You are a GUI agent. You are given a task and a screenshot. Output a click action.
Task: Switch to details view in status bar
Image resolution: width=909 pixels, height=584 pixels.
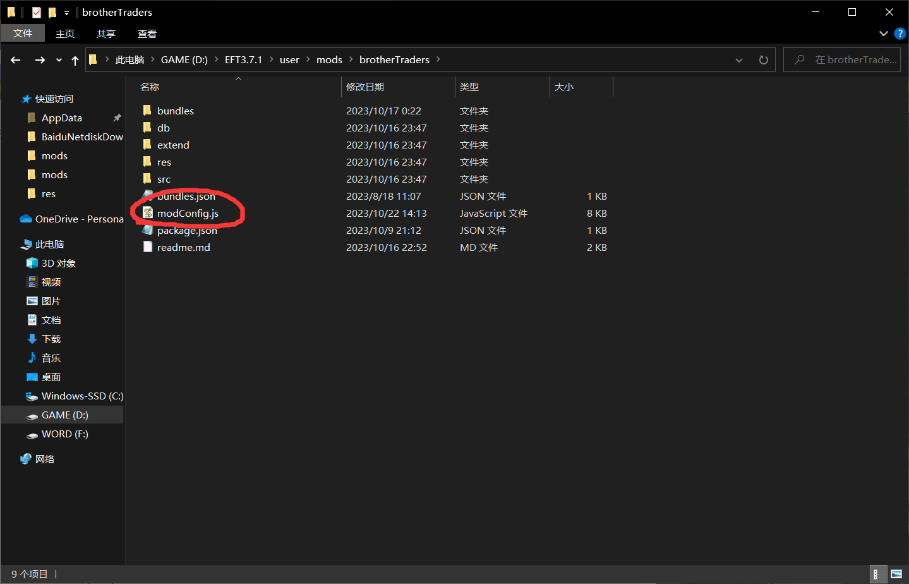click(876, 574)
